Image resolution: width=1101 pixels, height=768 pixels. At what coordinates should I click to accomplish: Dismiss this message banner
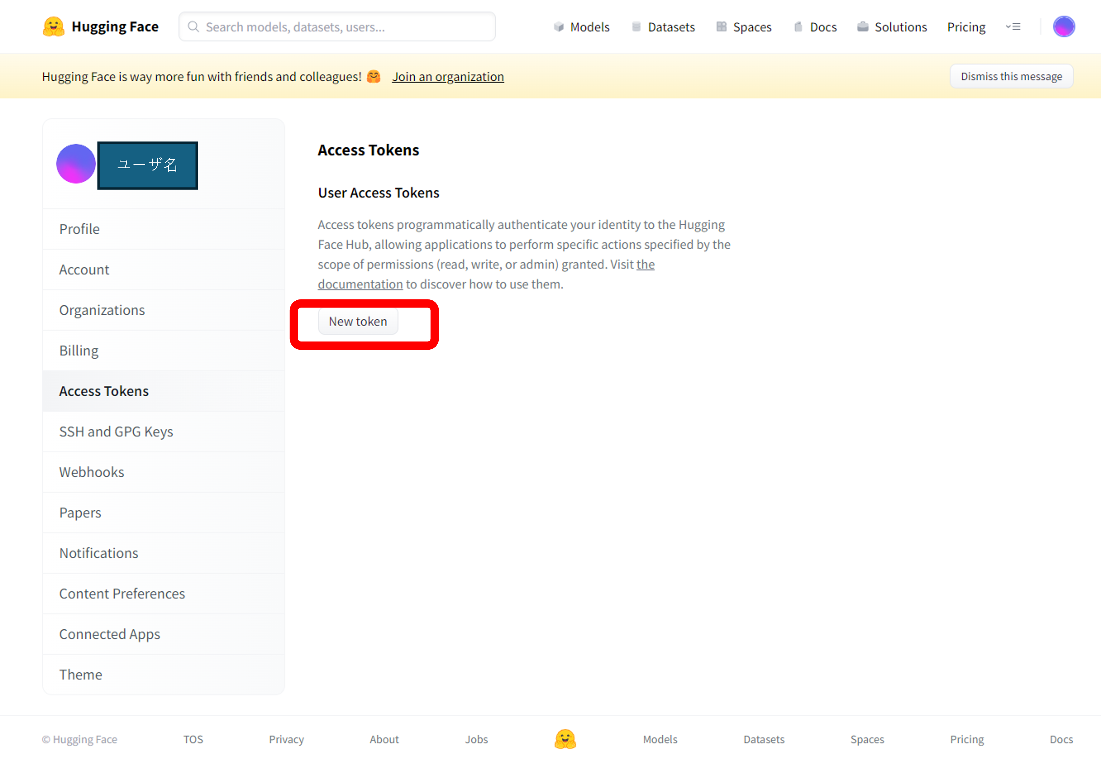(x=1011, y=77)
